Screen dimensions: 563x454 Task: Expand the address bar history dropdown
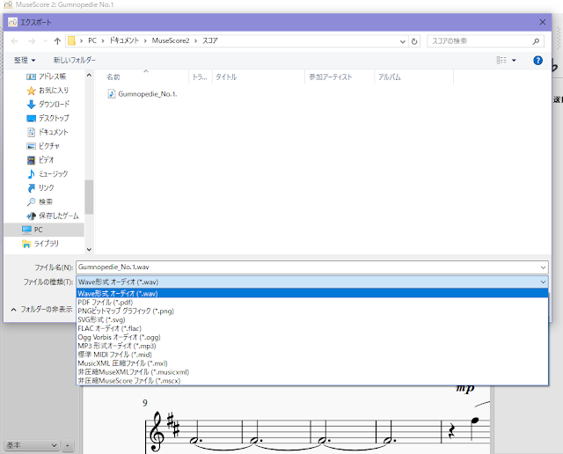tap(403, 41)
